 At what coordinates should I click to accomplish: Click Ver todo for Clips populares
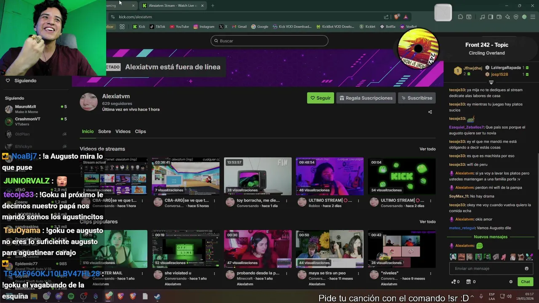point(427,222)
